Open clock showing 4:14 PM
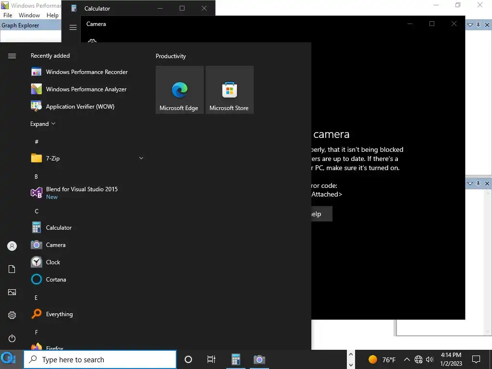The width and height of the screenshot is (492, 369). coord(451,359)
